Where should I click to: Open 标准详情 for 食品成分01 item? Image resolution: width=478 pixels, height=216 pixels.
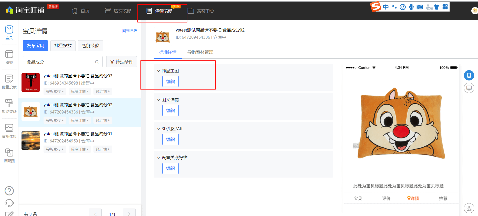(x=80, y=149)
